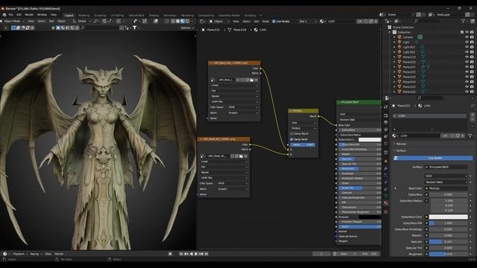
Task: Disable Plane.022 in renders via camera icon
Action: click(x=472, y=71)
